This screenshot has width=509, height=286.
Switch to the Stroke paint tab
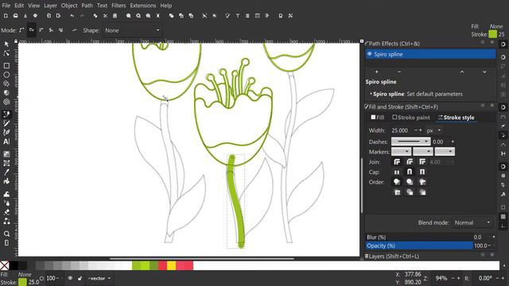pyautogui.click(x=411, y=118)
